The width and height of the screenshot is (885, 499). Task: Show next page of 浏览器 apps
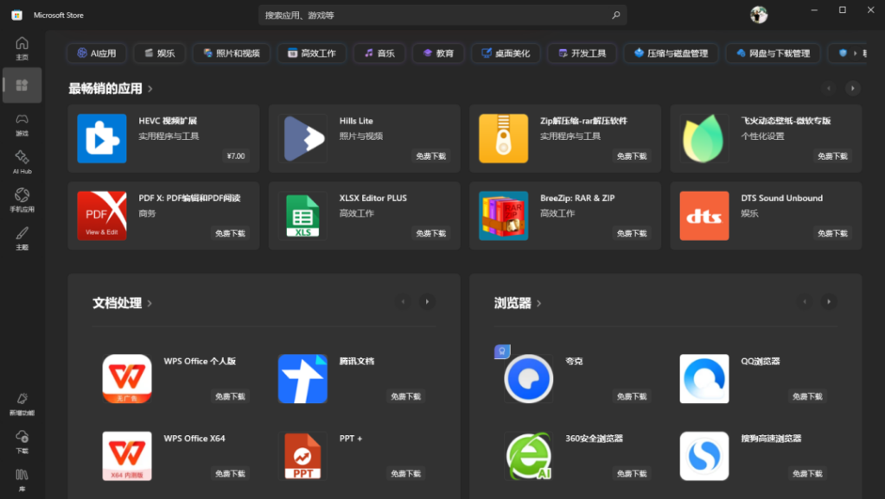point(829,301)
